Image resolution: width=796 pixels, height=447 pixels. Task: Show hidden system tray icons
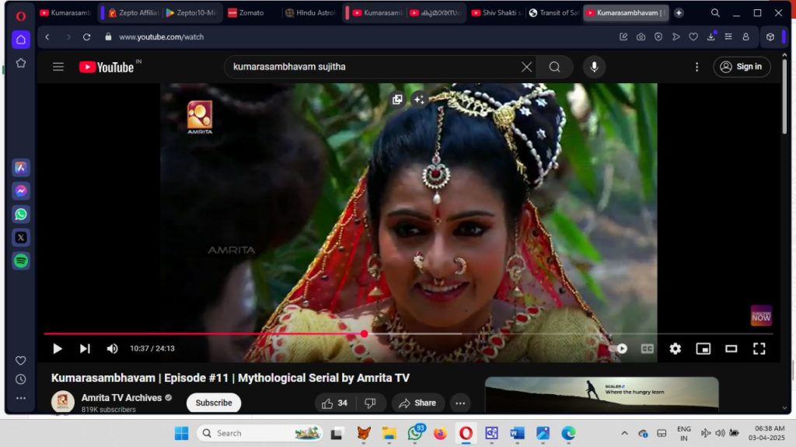pyautogui.click(x=624, y=433)
